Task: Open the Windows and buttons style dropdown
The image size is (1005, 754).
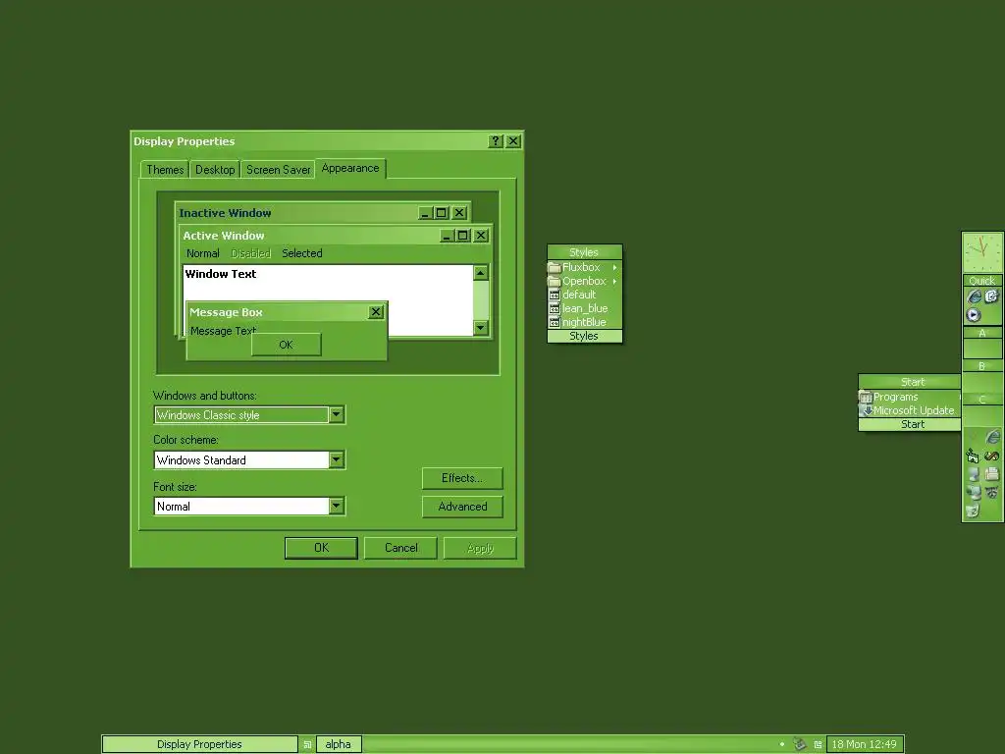Action: click(x=337, y=415)
